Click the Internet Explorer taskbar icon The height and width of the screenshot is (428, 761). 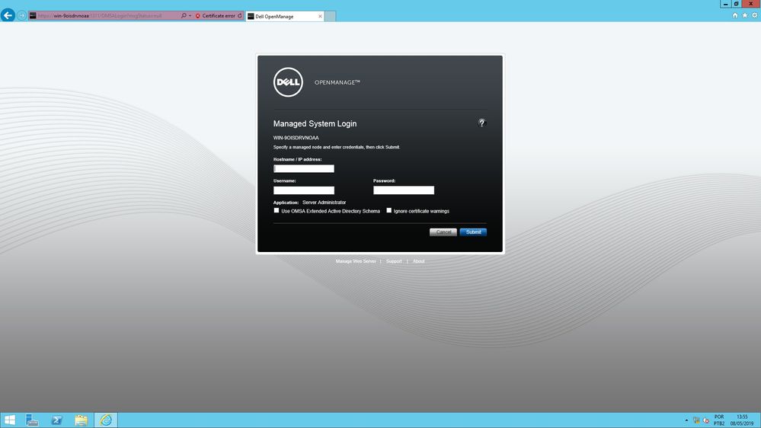click(x=106, y=420)
